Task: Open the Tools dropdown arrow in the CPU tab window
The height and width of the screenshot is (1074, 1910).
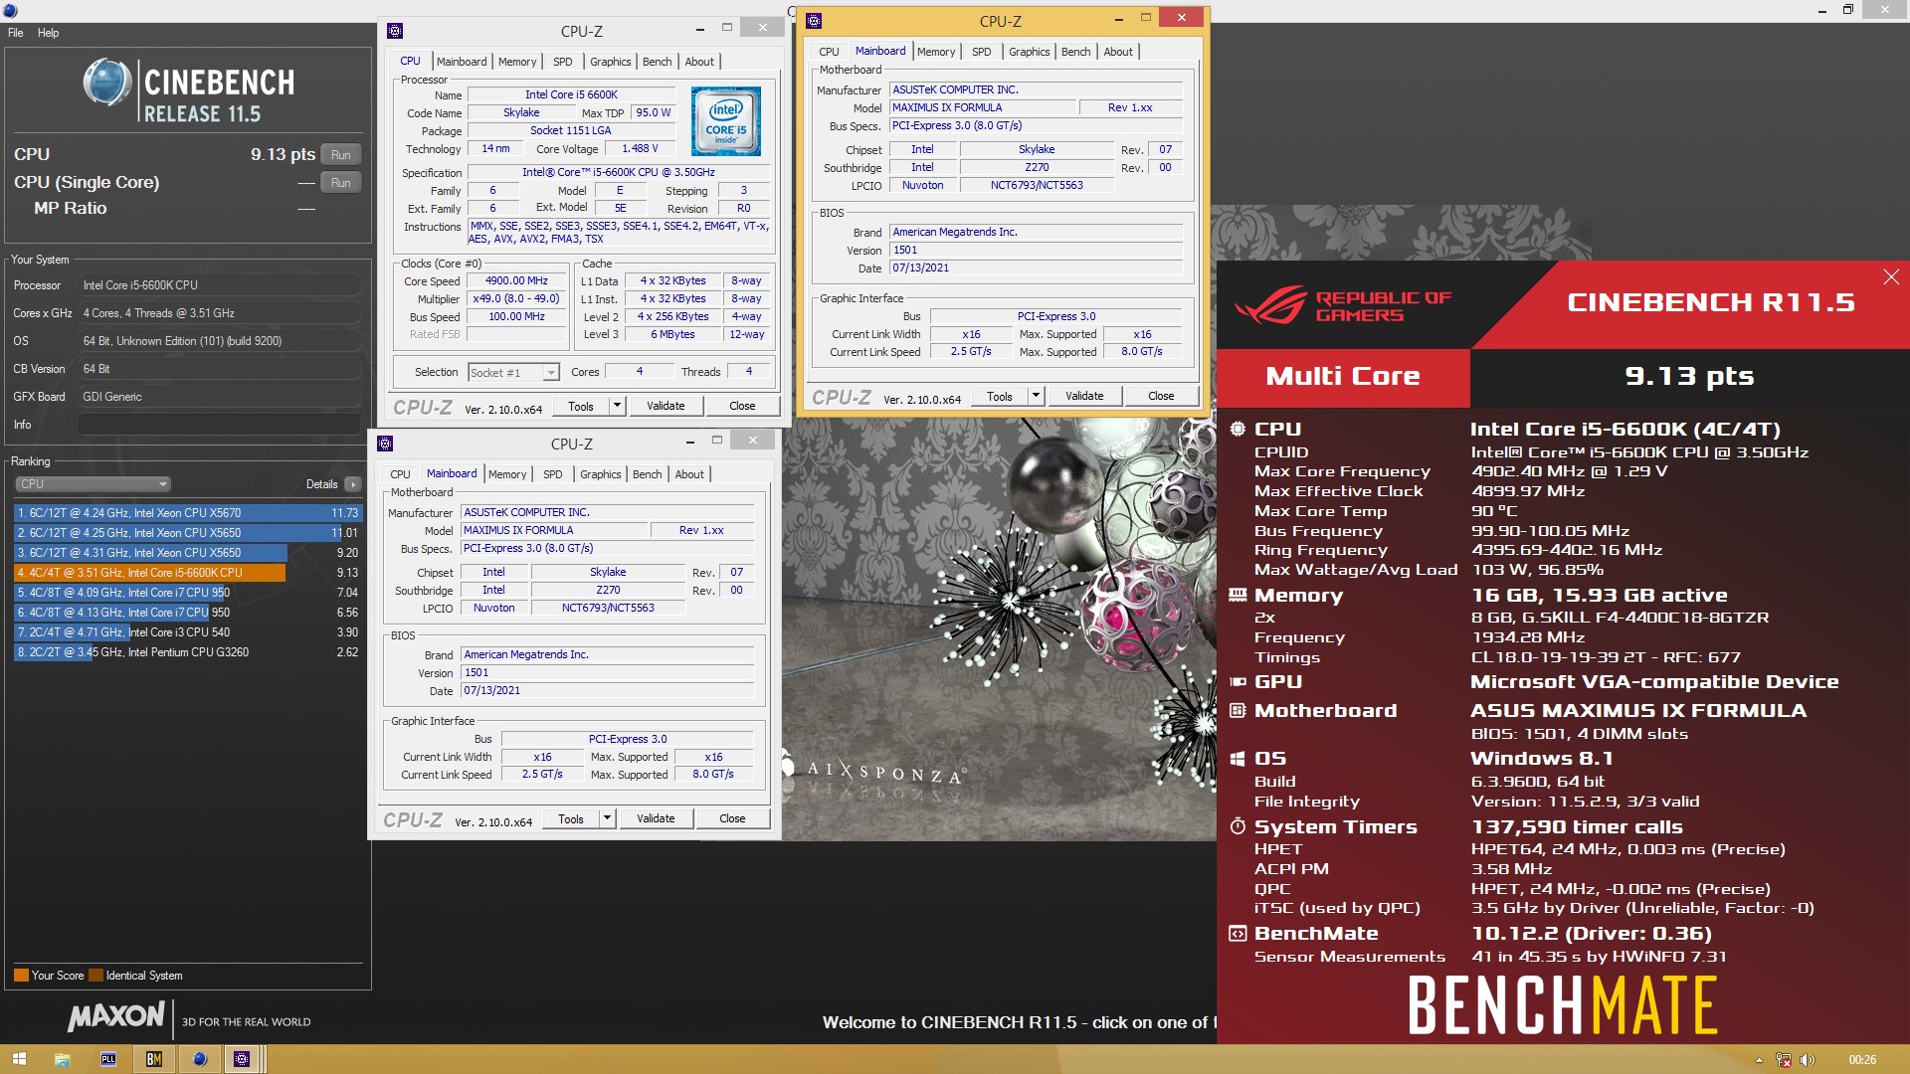Action: point(617,406)
